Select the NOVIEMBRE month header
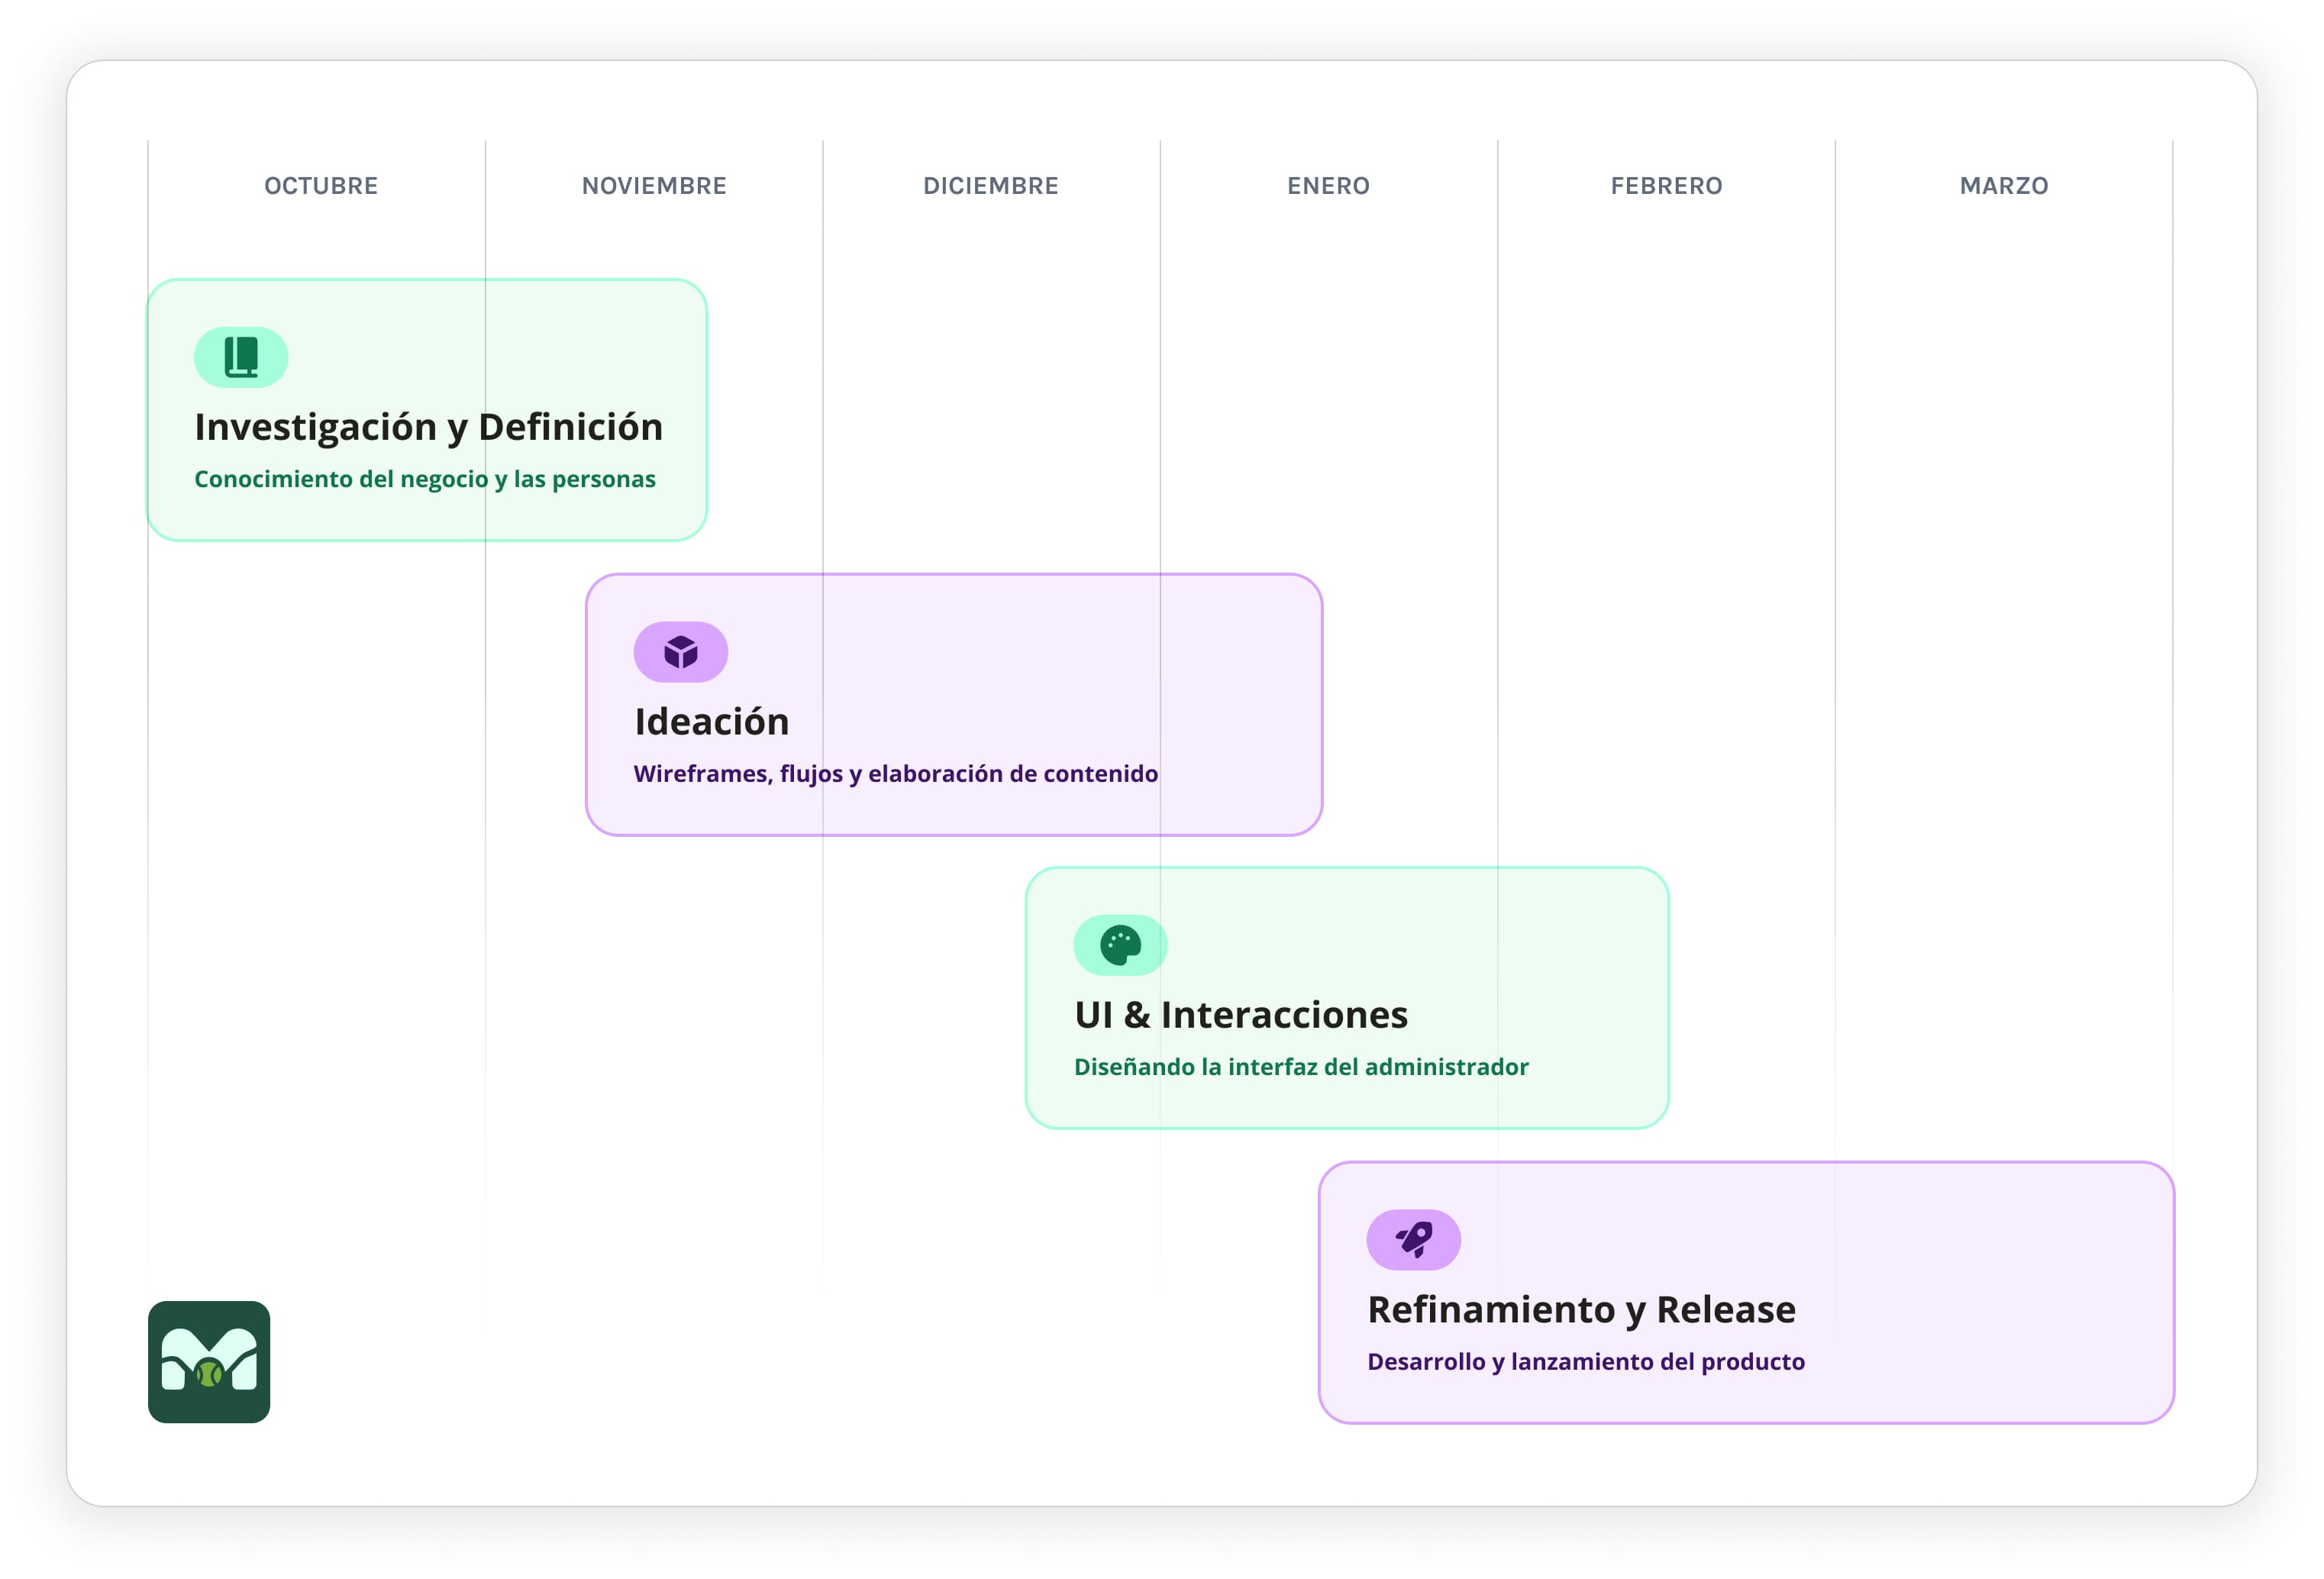2324x1579 pixels. 654,186
